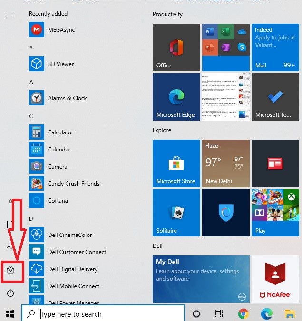Open the McAfee tile

click(x=275, y=279)
